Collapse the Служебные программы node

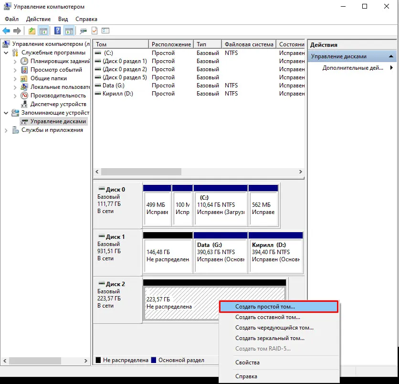6,53
